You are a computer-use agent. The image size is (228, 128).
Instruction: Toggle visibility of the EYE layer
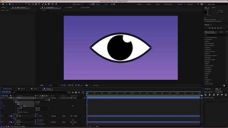[1, 122]
